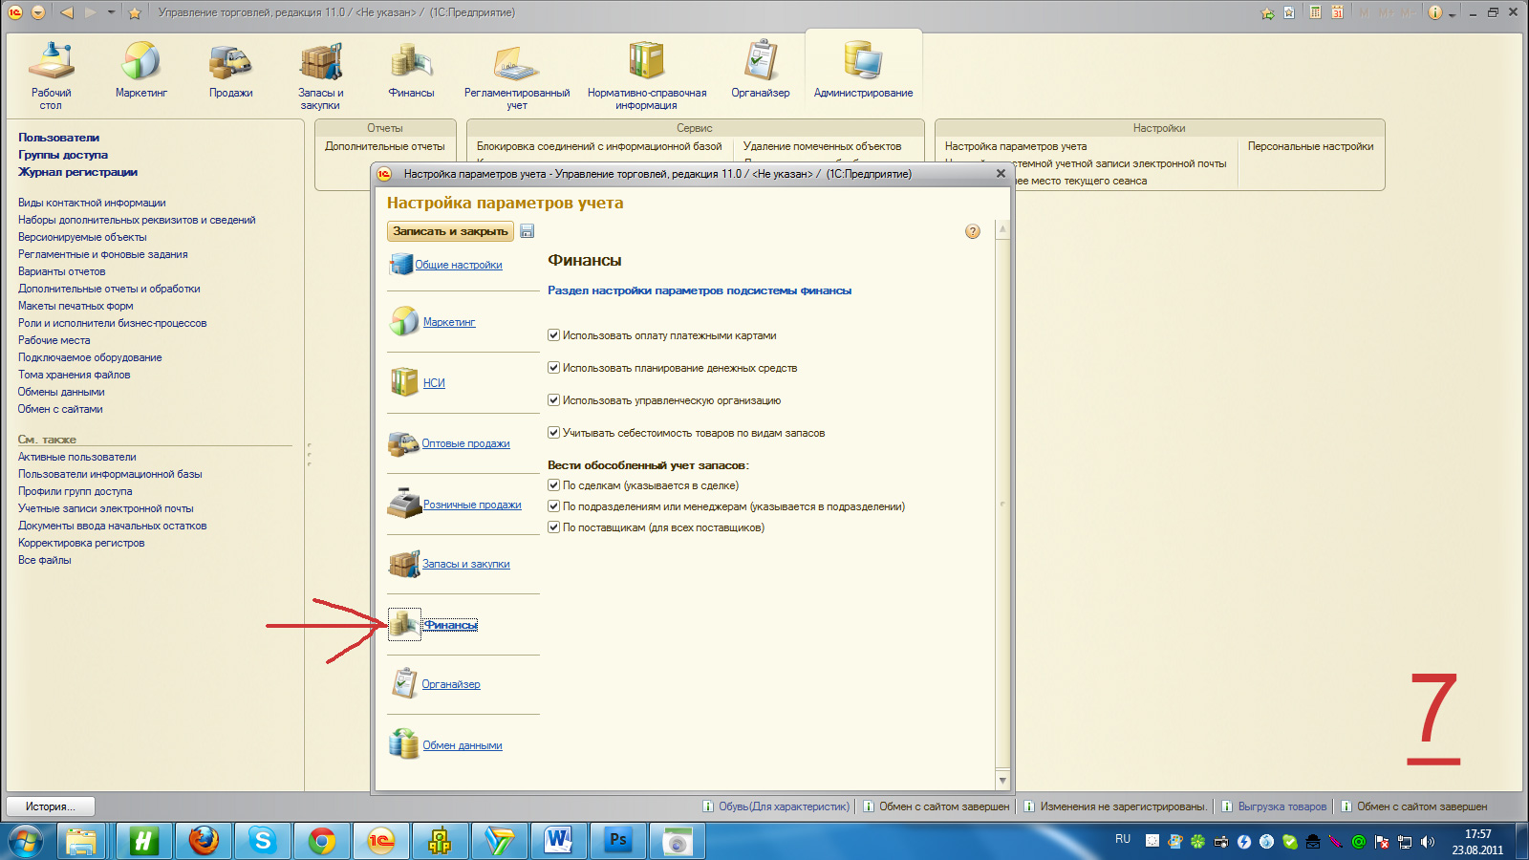Click the НСИ folders icon in dialog
1529x860 pixels.
(404, 382)
